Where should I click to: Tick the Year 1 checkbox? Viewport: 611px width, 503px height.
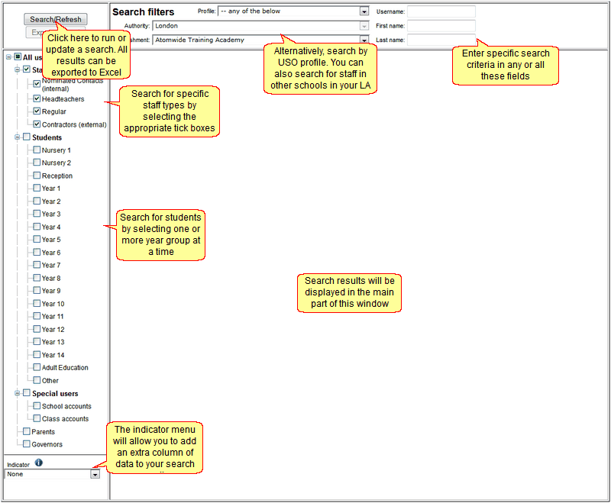pyautogui.click(x=37, y=188)
